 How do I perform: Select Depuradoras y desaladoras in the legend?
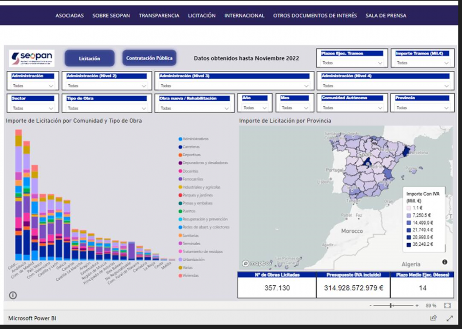click(x=203, y=162)
